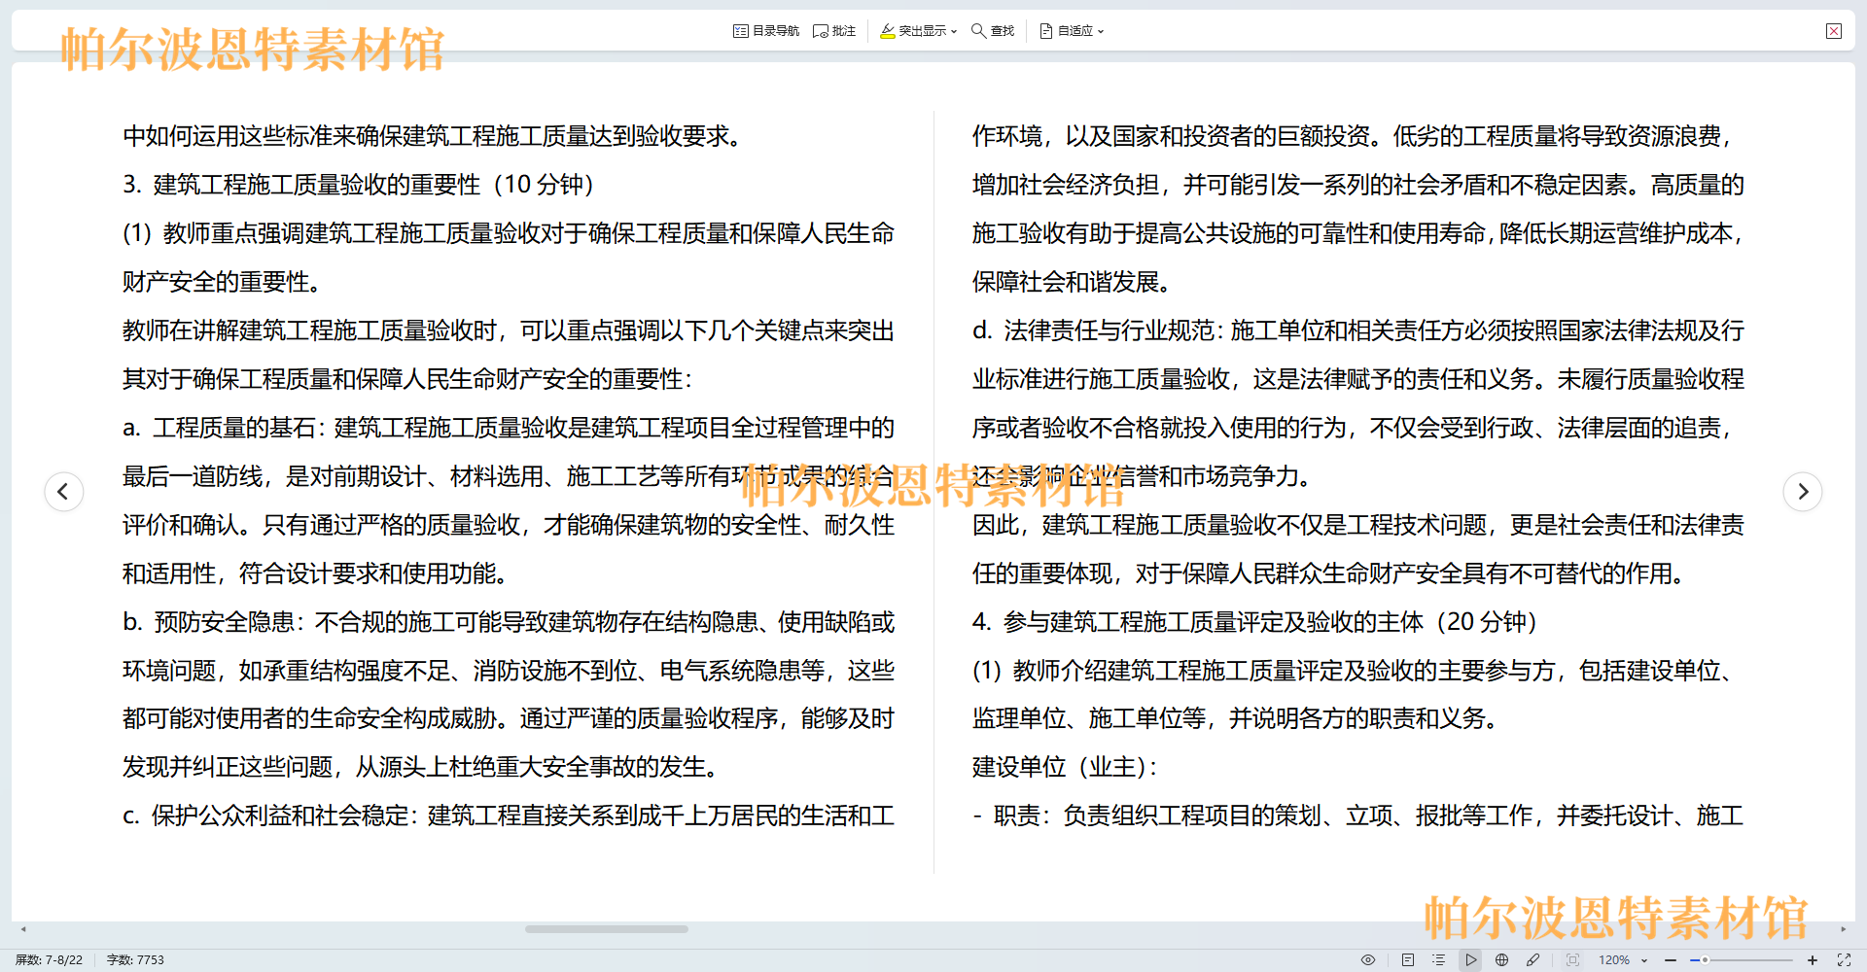This screenshot has height=972, width=1867.
Task: Enter full screen with the expand icon
Action: 1844,959
